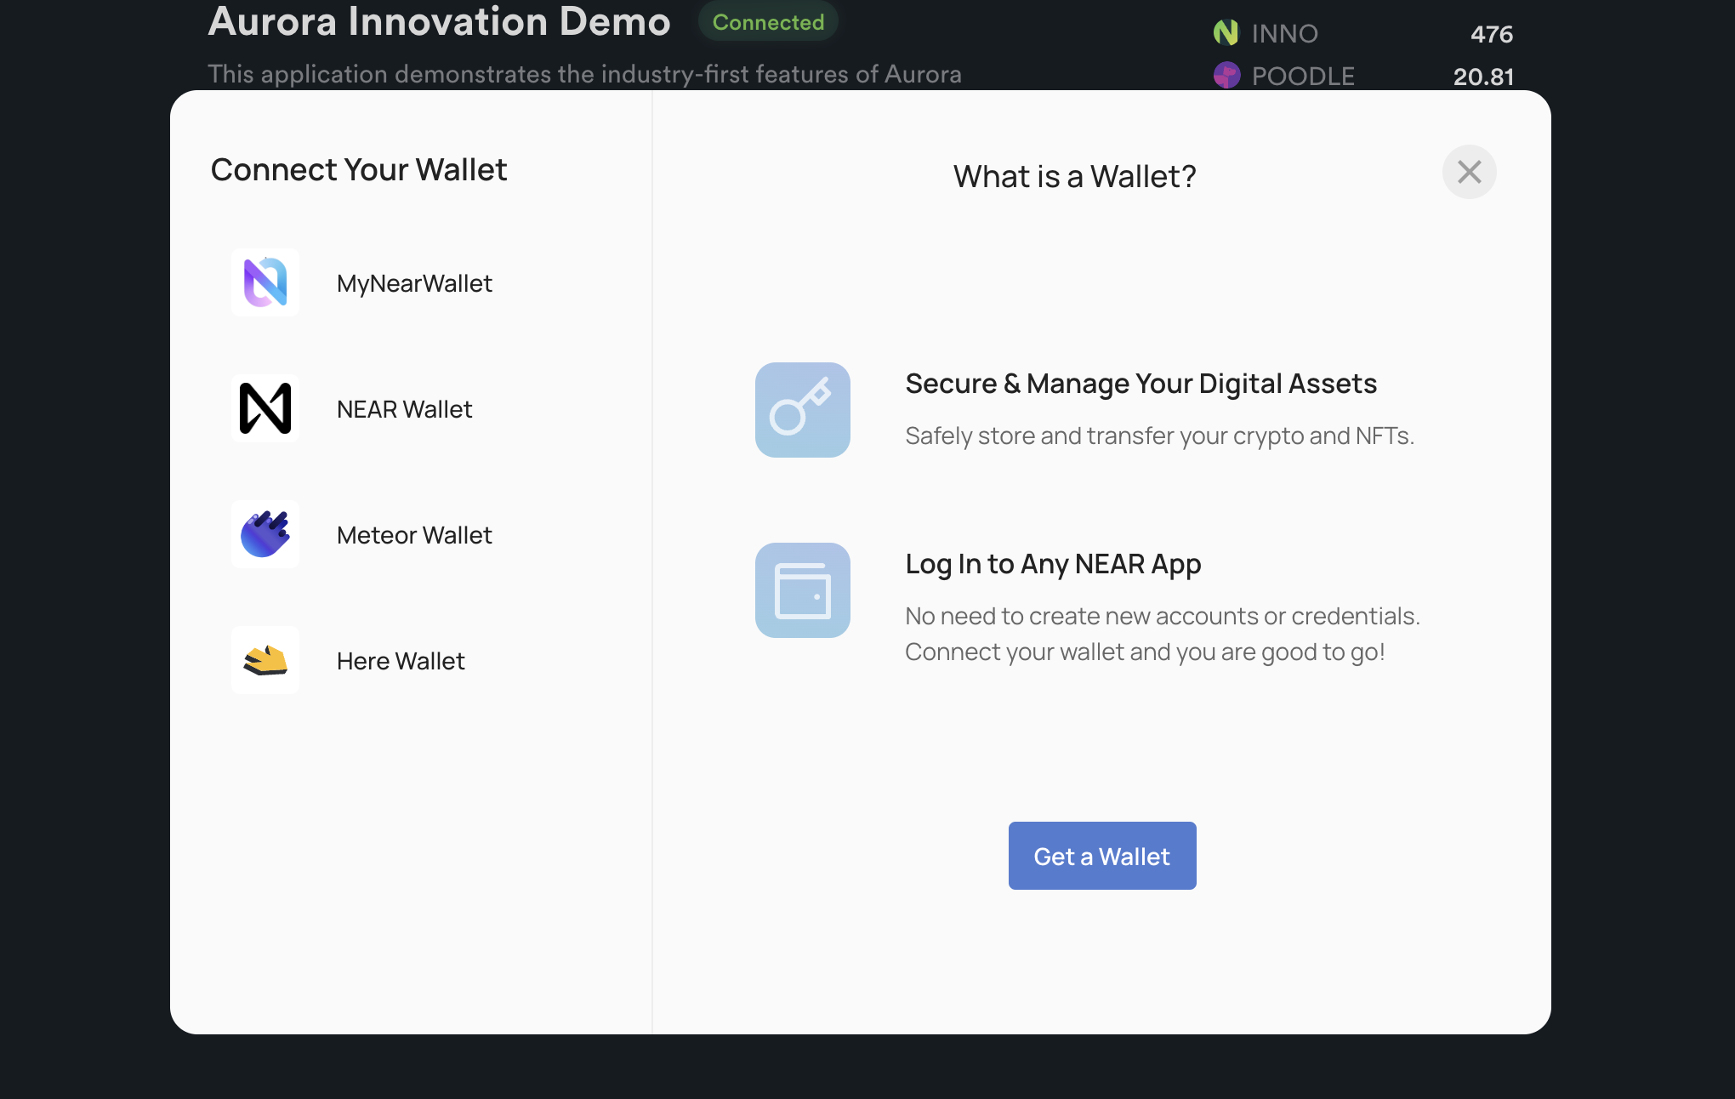Click the POODLE token icon
The width and height of the screenshot is (1735, 1099).
coord(1226,76)
